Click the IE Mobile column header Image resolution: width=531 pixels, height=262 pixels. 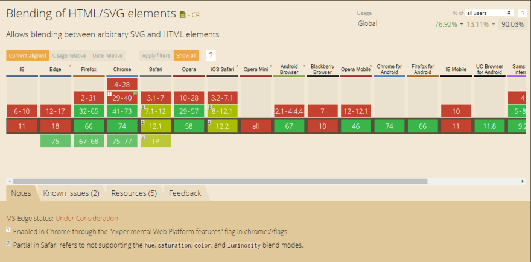coord(456,69)
